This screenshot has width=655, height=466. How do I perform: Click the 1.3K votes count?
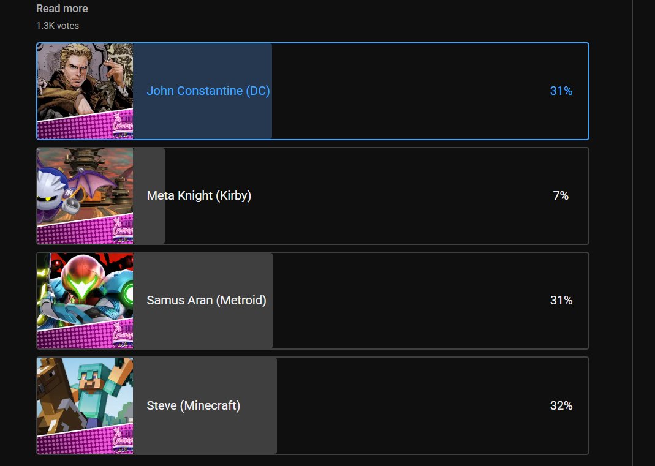point(58,26)
